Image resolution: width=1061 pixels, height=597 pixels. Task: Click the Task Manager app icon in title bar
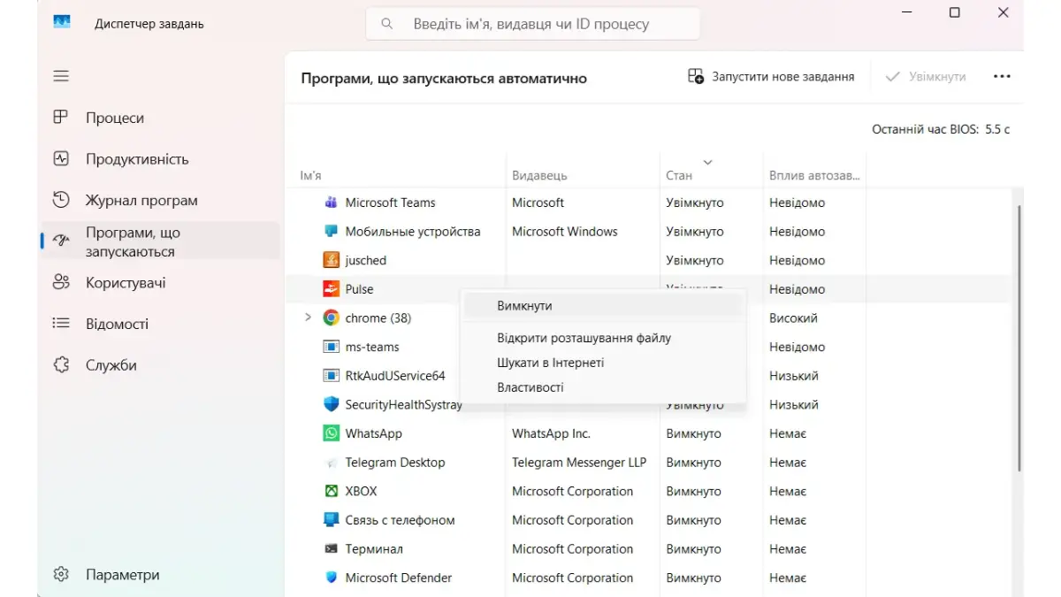point(62,23)
